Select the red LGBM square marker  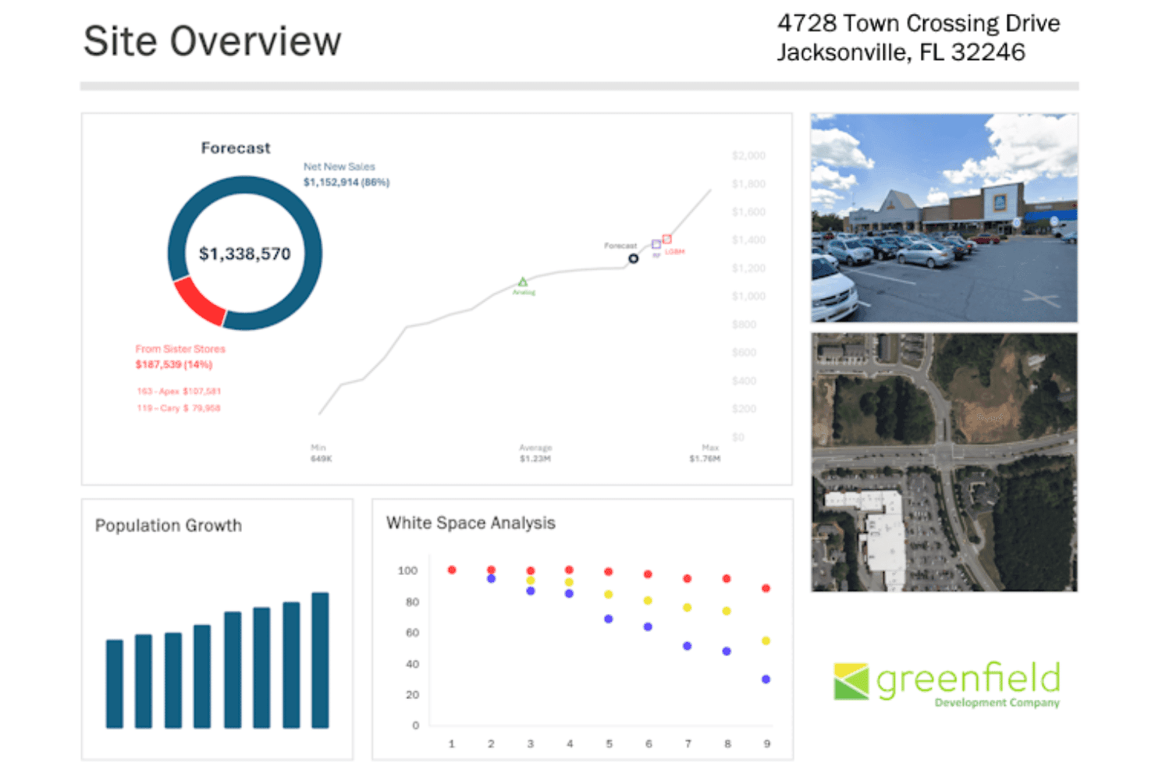(x=666, y=239)
